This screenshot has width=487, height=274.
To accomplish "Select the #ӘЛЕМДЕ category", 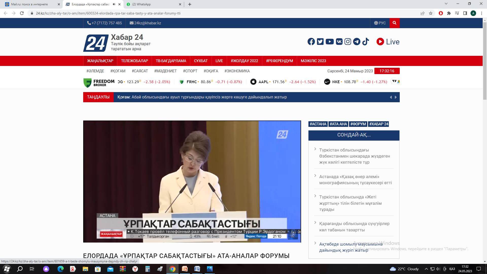I will pos(95,71).
